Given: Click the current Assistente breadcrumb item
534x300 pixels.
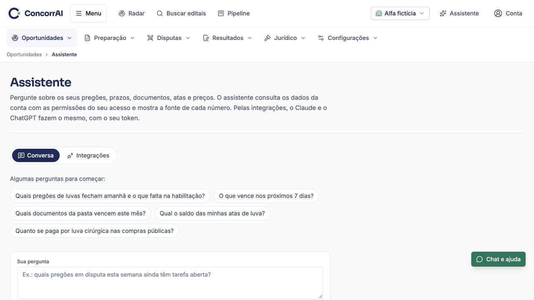Looking at the screenshot, I should (64, 55).
